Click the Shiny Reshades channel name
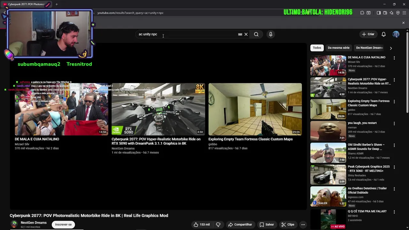Screen dimensions: 409x230 [357, 175]
